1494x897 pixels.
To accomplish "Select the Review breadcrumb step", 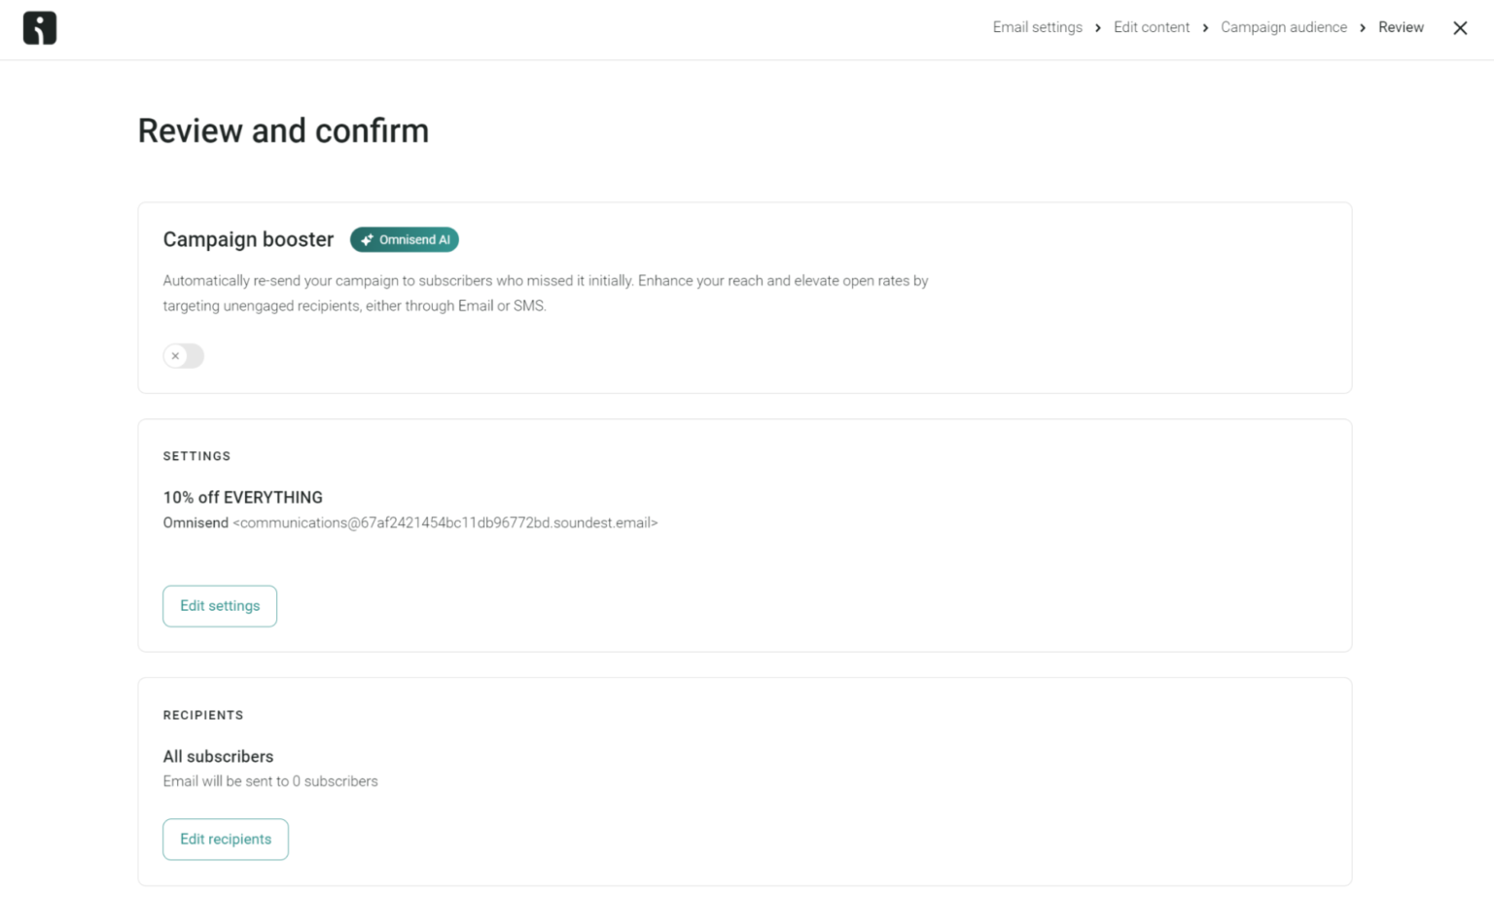I will [1401, 27].
